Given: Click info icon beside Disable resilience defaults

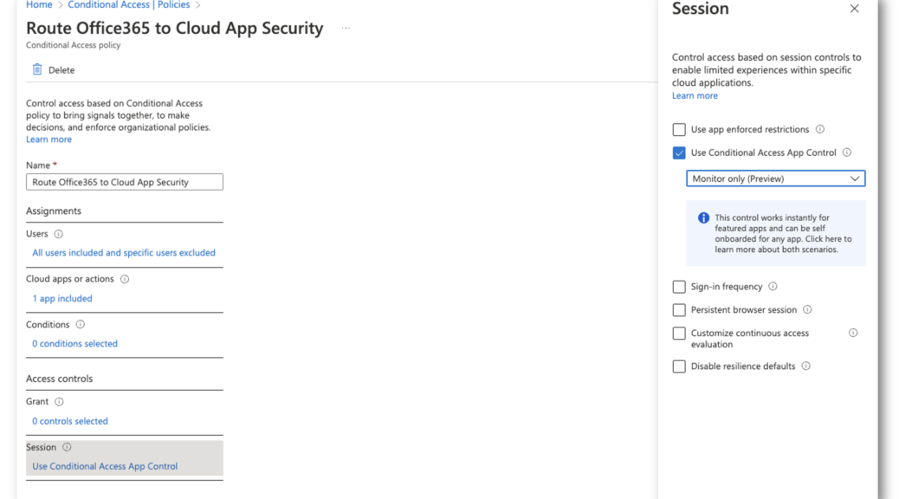Looking at the screenshot, I should pos(806,366).
